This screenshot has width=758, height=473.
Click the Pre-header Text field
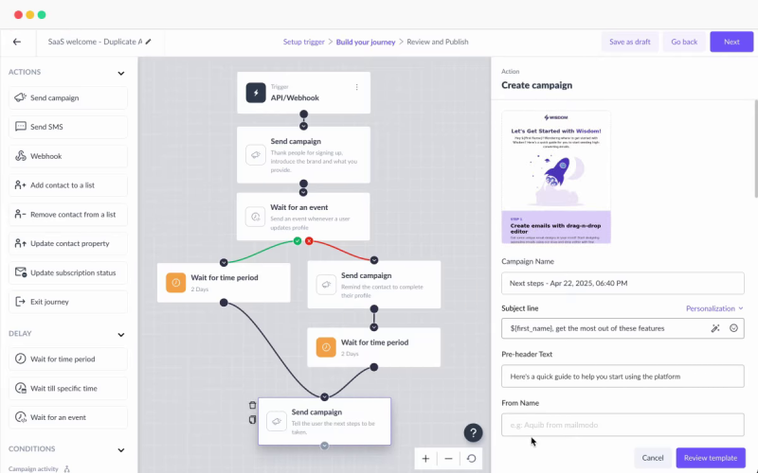click(x=623, y=377)
